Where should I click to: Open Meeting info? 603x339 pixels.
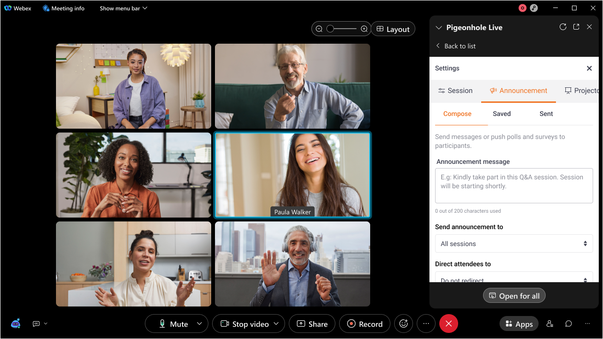pos(63,8)
